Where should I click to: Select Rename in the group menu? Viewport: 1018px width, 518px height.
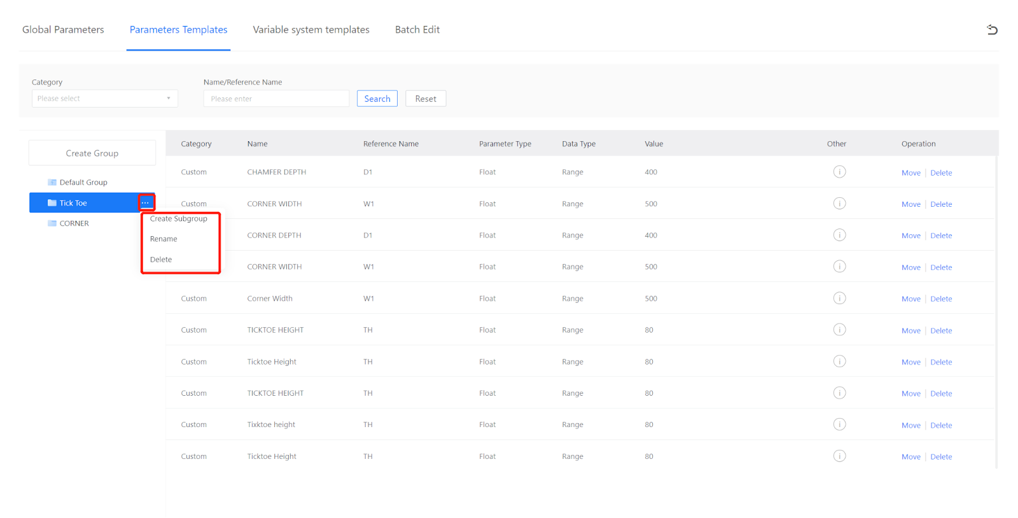(x=164, y=239)
